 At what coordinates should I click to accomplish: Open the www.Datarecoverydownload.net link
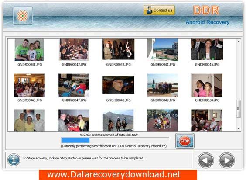pyautogui.click(x=114, y=174)
